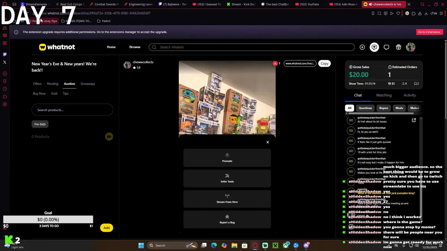Viewport: 447px width, 251px height.
Task: Open Microsoft Edge from taskbar
Action: click(x=214, y=245)
